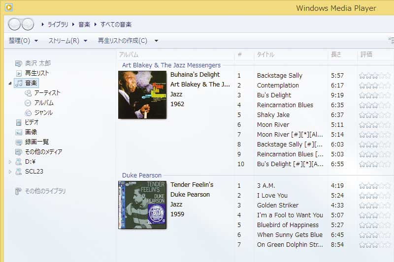This screenshot has width=394, height=262.
Task: Click the ビデオ video icon
Action: pos(19,122)
